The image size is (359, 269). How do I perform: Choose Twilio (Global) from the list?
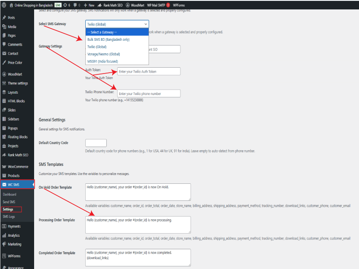(117, 47)
